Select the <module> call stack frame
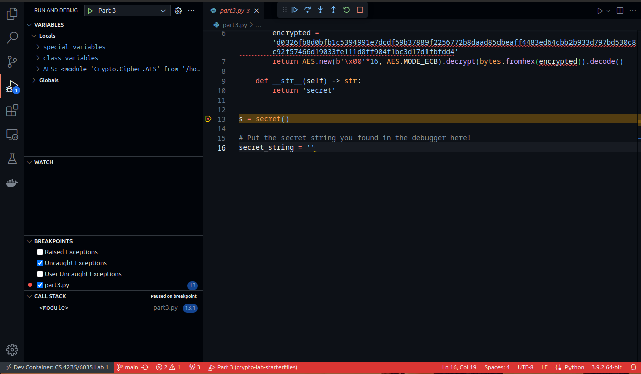The image size is (641, 374). pyautogui.click(x=113, y=308)
